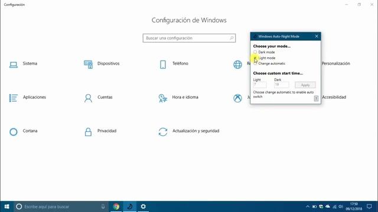Open Google Chrome from the taskbar
Image resolution: width=378 pixels, height=212 pixels.
click(116, 207)
